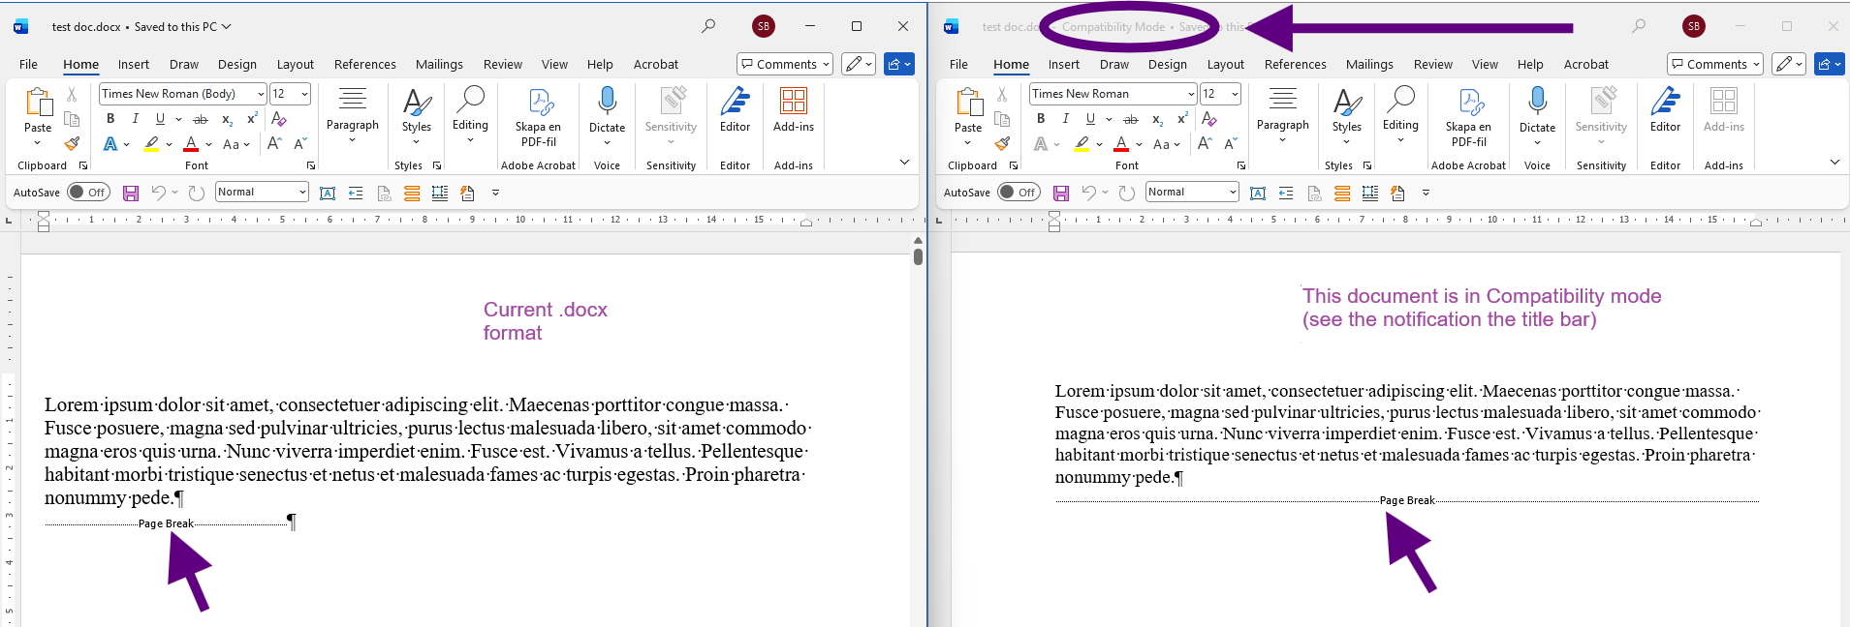Screen dimensions: 1850x627
Task: Click Dictate microphone icon in left window
Action: (x=608, y=101)
